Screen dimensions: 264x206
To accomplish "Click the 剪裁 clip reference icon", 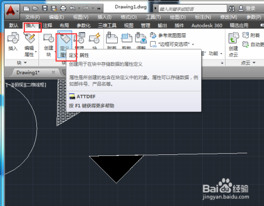I will [127, 37].
